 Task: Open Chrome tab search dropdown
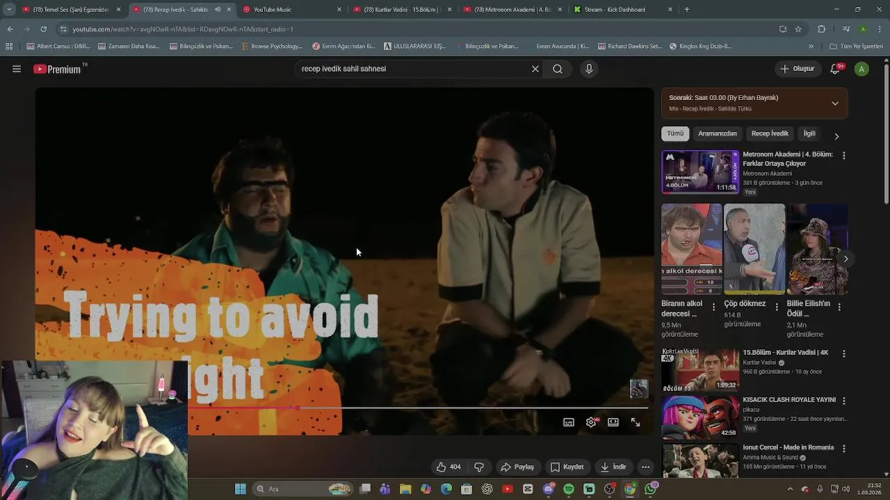click(9, 10)
